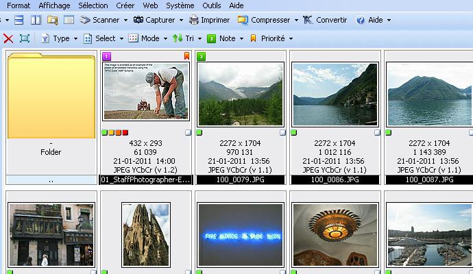473x274 pixels.
Task: Expand the Note dropdown arrow
Action: (241, 38)
